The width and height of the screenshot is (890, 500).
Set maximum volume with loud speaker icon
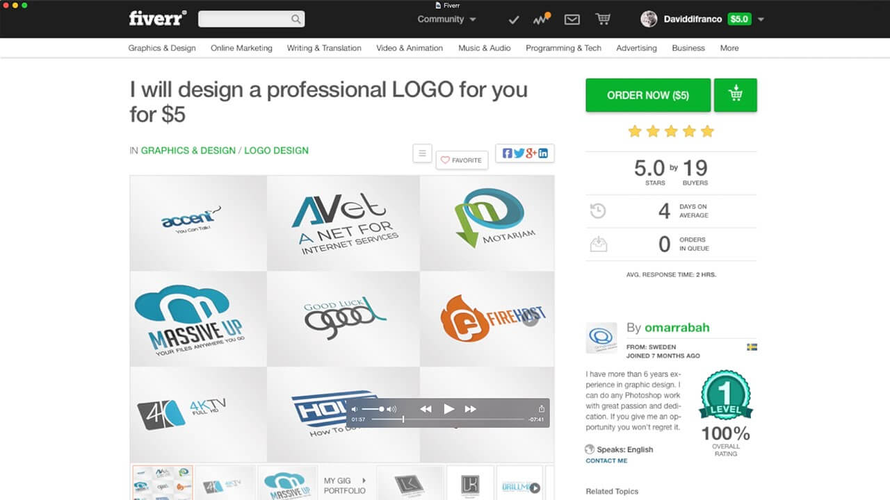391,409
